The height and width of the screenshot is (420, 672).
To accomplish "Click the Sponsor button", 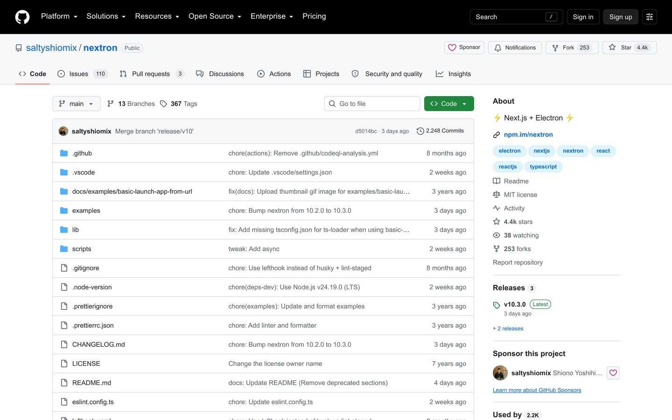I will click(464, 48).
